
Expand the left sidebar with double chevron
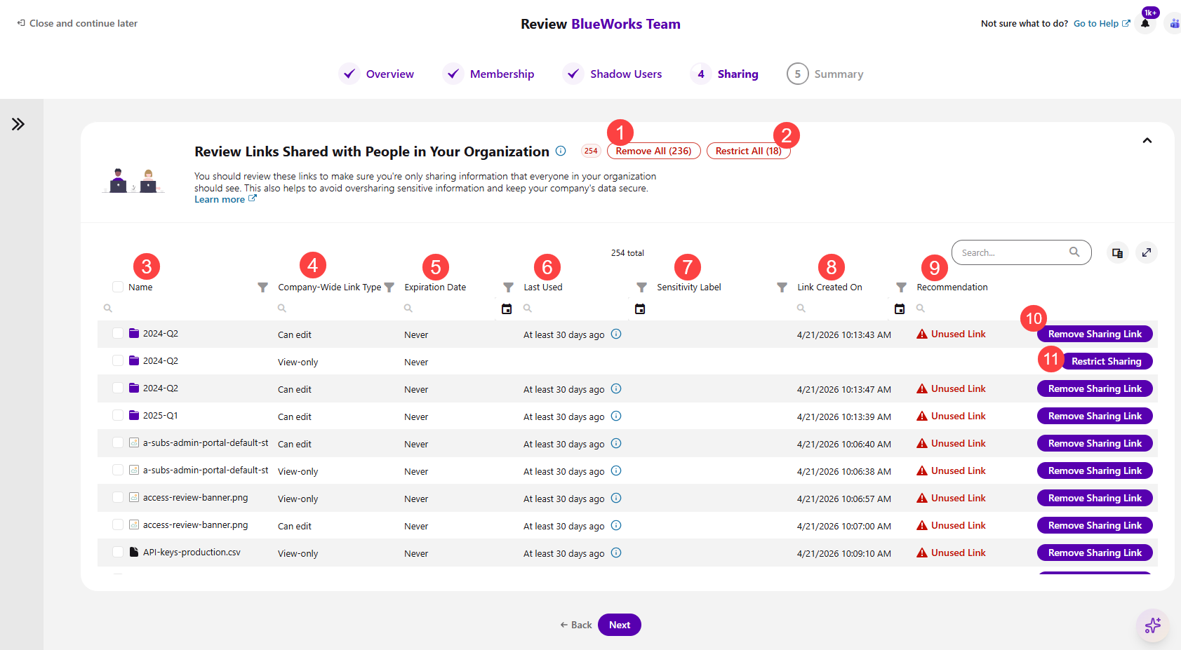(x=18, y=124)
